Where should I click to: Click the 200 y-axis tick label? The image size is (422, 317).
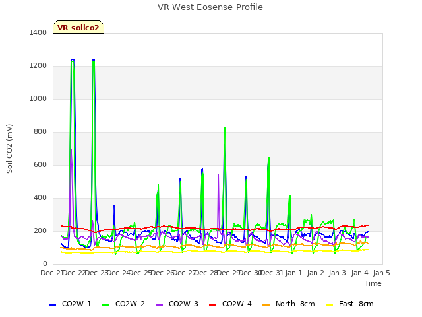coord(40,230)
